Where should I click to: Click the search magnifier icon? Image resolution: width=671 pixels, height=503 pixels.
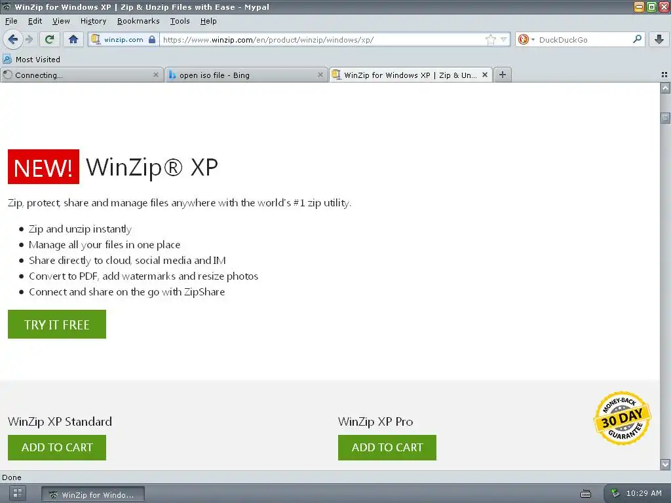(637, 39)
